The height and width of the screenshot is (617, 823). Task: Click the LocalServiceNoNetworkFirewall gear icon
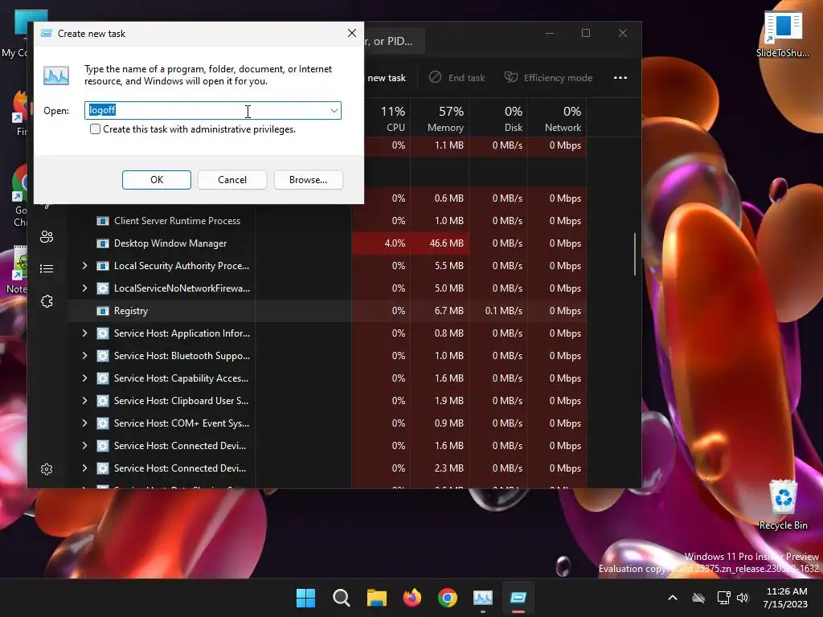103,288
